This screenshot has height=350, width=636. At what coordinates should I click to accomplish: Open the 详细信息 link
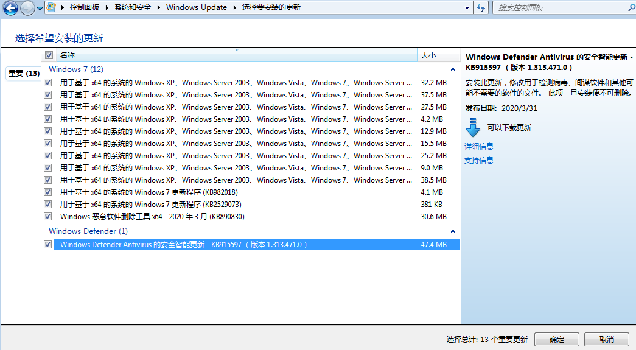[x=479, y=147]
